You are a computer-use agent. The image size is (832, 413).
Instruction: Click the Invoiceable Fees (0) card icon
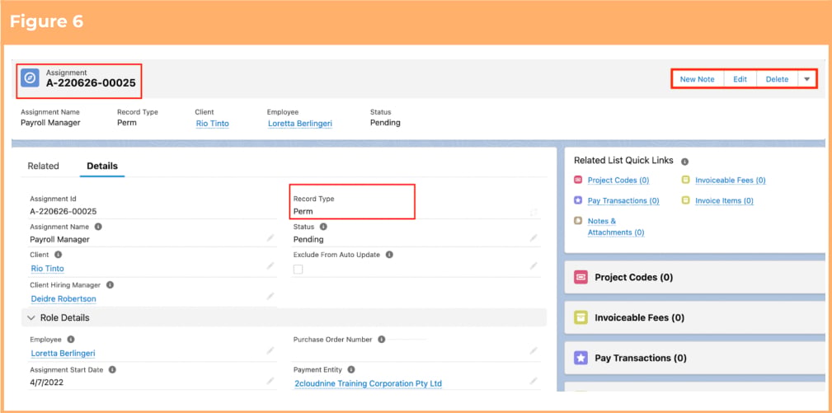click(x=581, y=317)
